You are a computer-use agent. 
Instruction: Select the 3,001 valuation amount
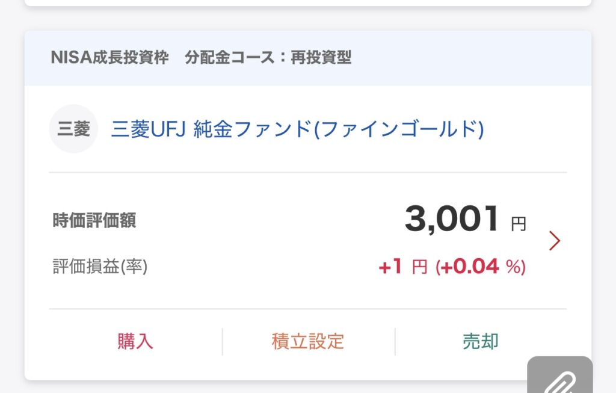pyautogui.click(x=452, y=218)
